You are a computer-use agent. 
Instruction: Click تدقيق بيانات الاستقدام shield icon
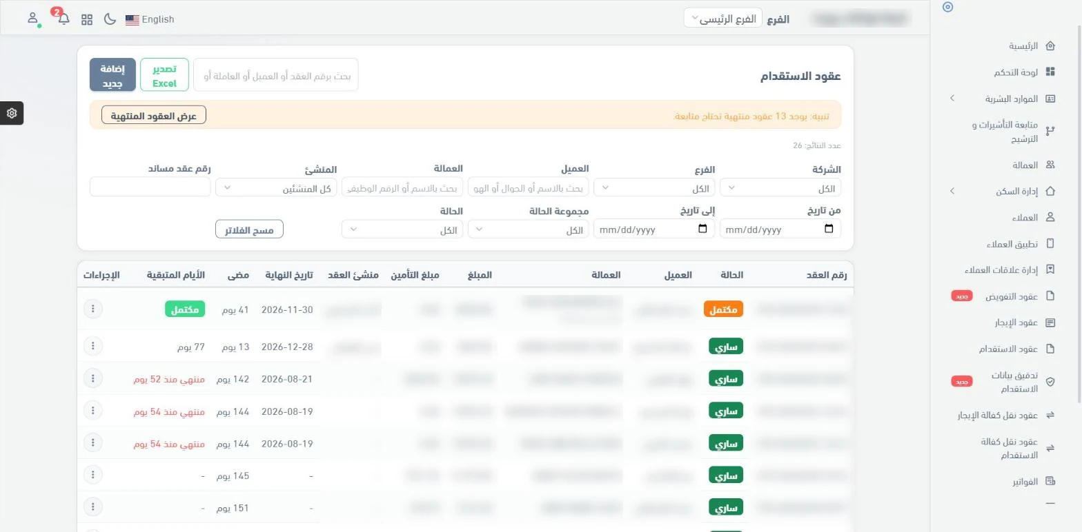(1050, 382)
